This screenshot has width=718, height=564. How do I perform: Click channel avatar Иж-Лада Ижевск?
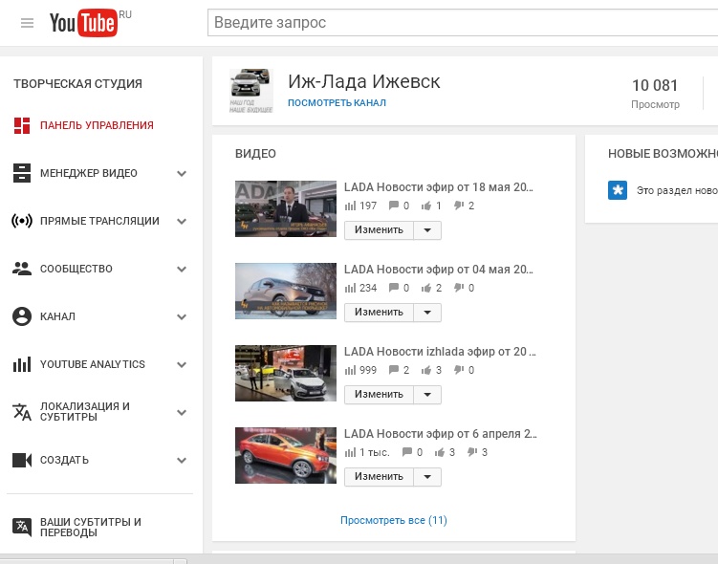click(x=250, y=91)
